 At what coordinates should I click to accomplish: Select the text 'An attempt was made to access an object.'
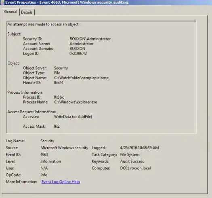click(x=43, y=24)
